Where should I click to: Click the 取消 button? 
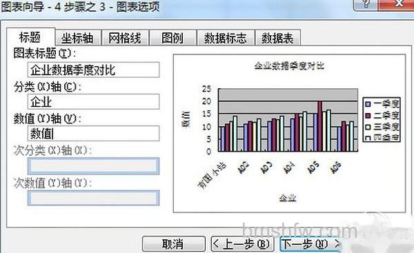173,244
